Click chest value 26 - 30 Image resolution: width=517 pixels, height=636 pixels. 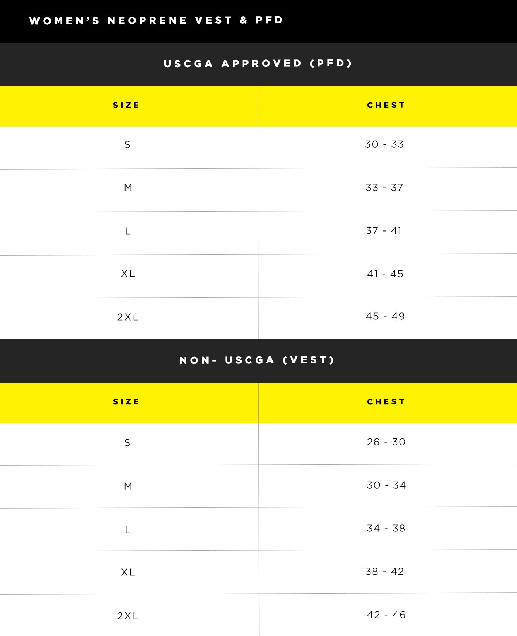click(386, 442)
